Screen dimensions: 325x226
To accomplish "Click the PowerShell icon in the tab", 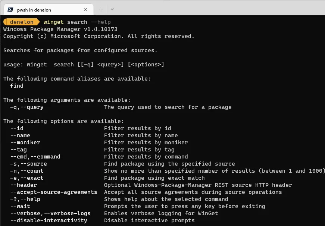I will pos(10,10).
